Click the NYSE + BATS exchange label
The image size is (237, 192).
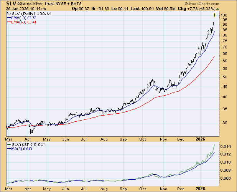(69, 4)
